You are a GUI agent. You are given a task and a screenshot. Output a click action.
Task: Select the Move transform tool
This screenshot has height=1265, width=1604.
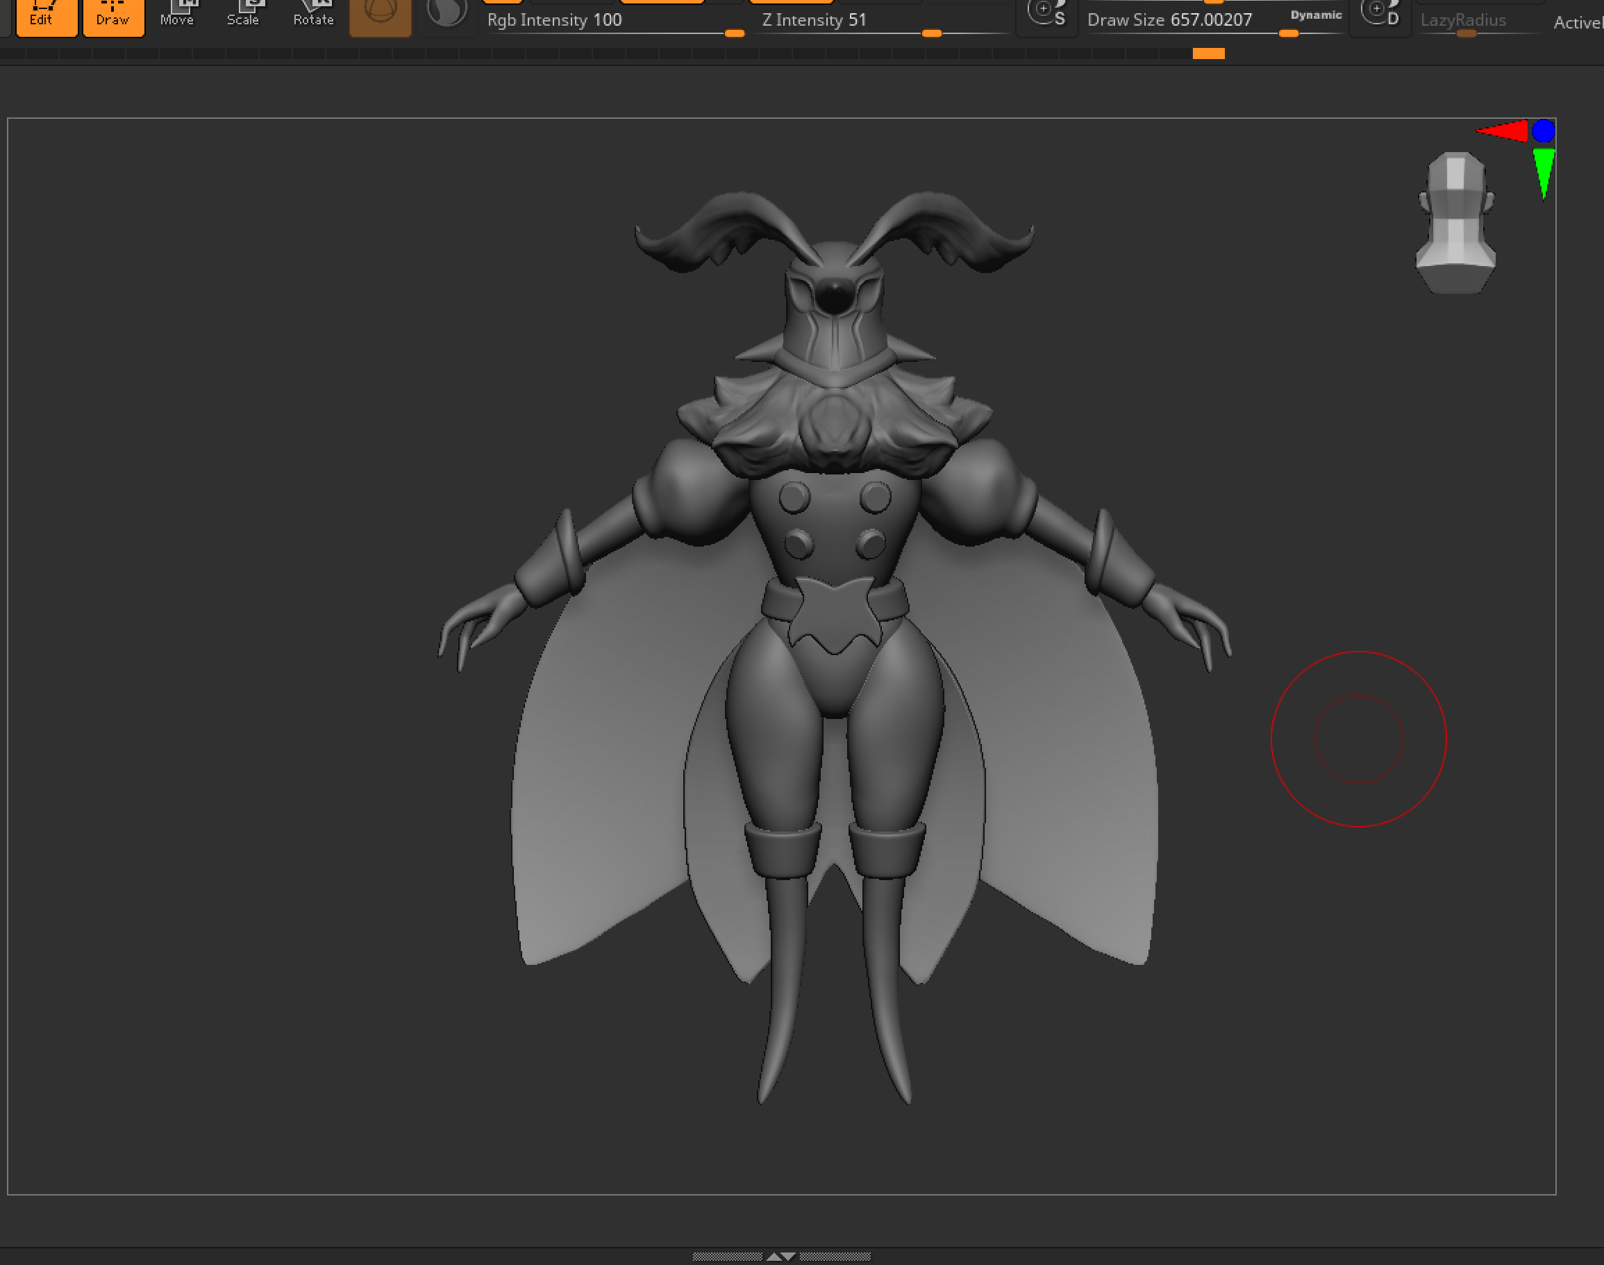178,16
